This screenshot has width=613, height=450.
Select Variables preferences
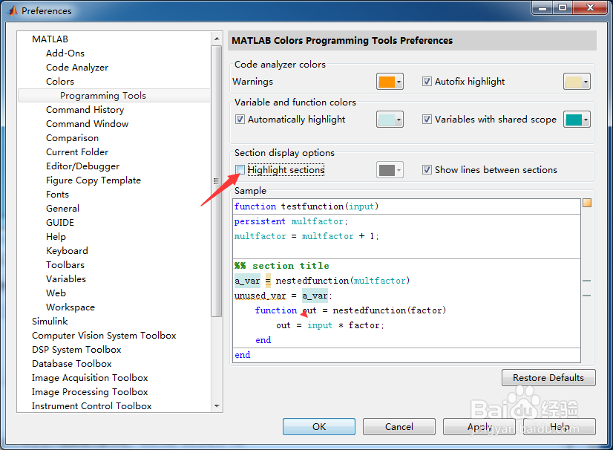coord(65,278)
